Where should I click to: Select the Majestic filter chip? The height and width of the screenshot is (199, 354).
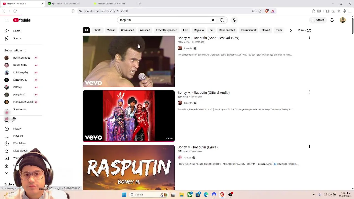click(199, 30)
